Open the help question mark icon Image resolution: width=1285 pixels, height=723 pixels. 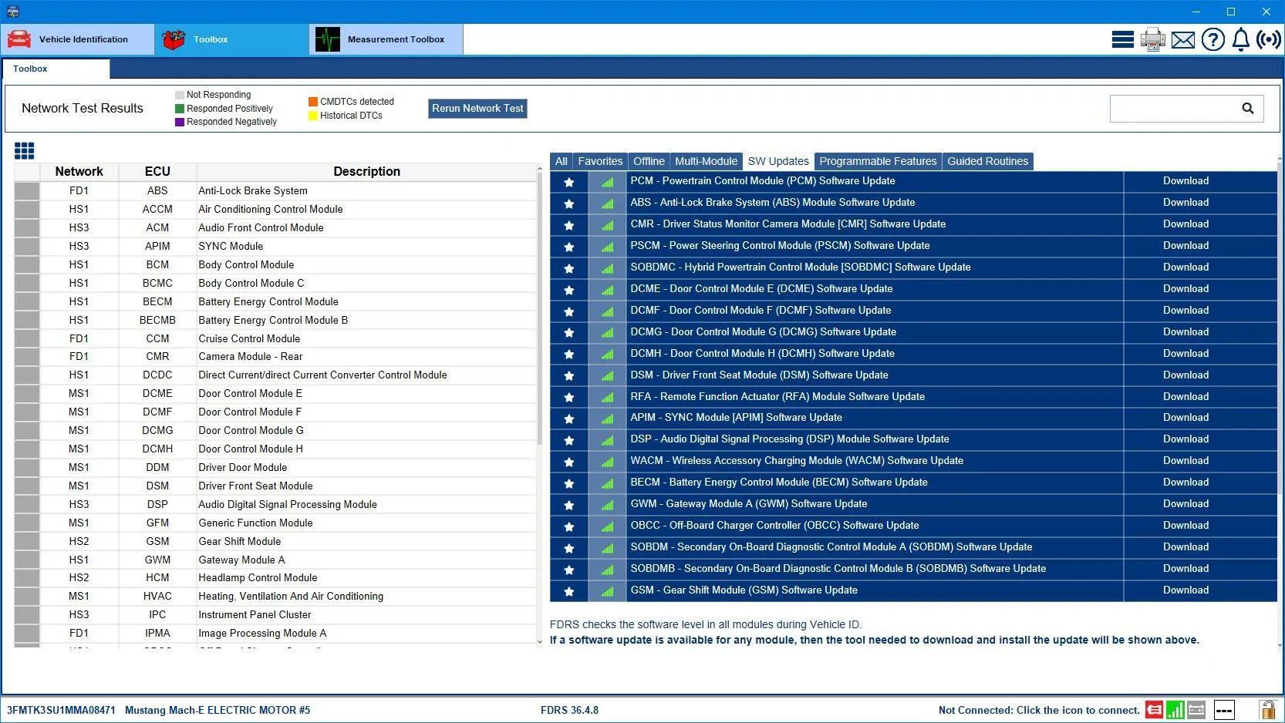[x=1213, y=39]
